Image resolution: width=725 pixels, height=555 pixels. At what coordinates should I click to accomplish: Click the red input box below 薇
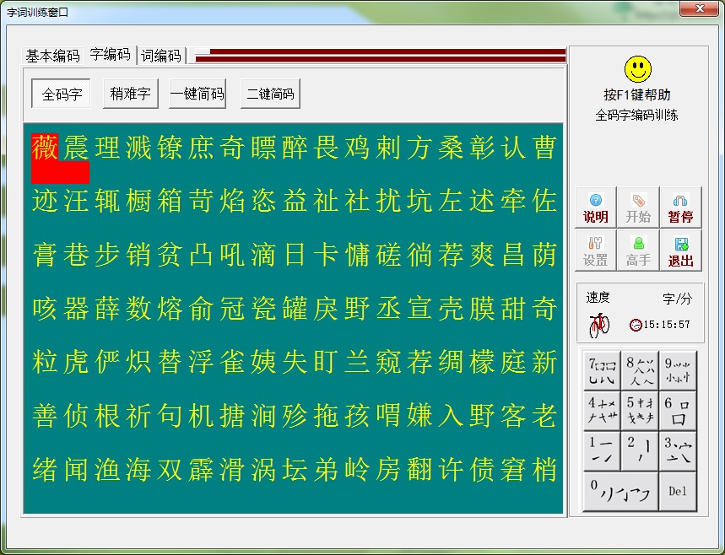60,172
